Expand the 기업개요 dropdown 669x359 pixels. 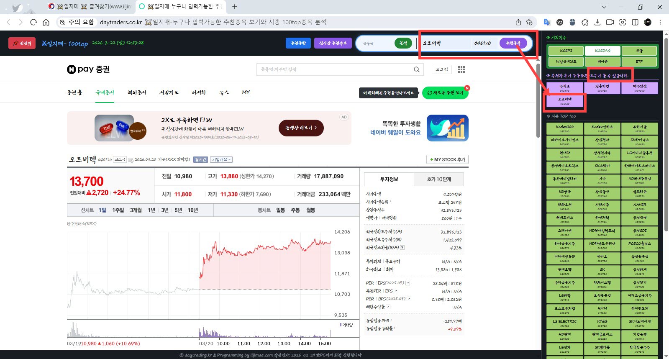coord(221,159)
